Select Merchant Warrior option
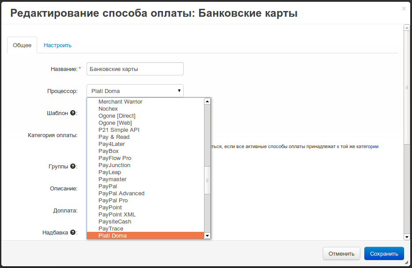Screen dimensions: 412x268 120,102
